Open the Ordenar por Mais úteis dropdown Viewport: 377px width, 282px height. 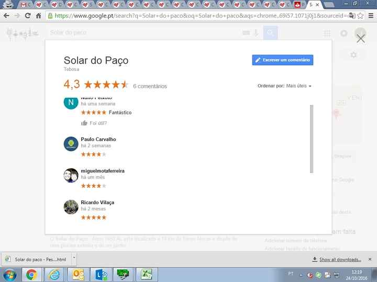tap(284, 86)
